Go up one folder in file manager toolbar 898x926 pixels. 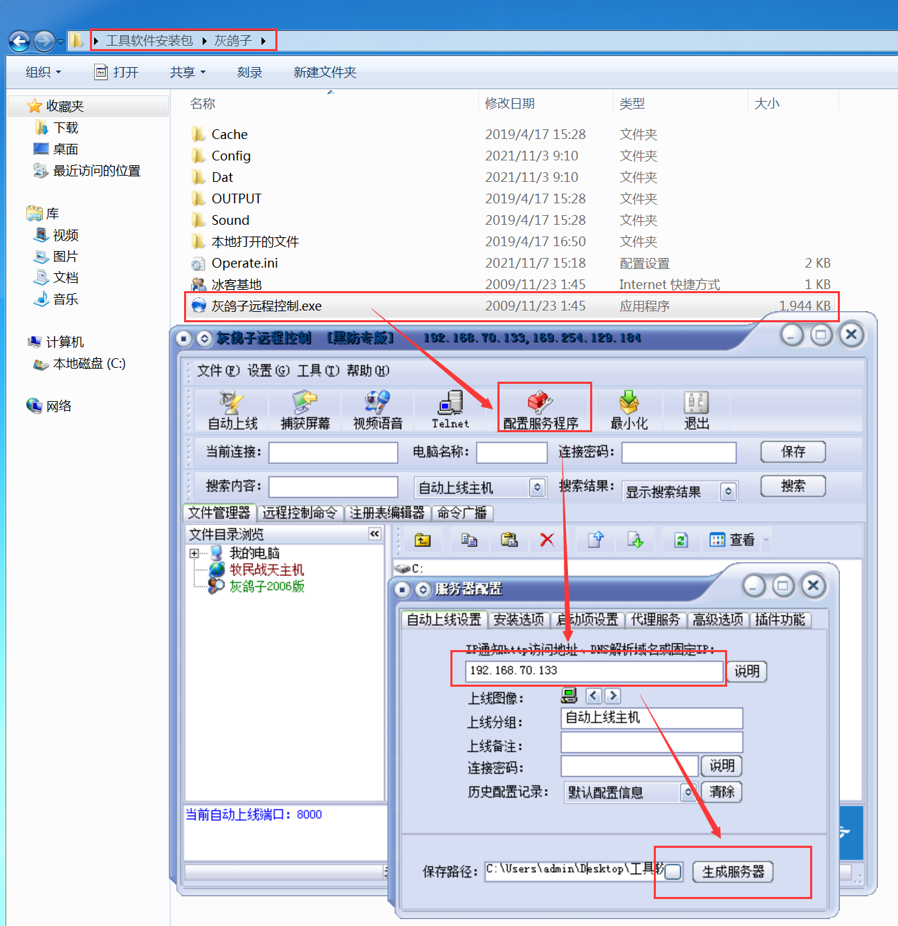coord(423,540)
